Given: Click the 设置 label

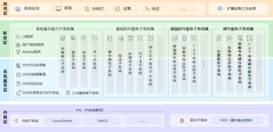Looking at the screenshot, I should click(127, 9).
